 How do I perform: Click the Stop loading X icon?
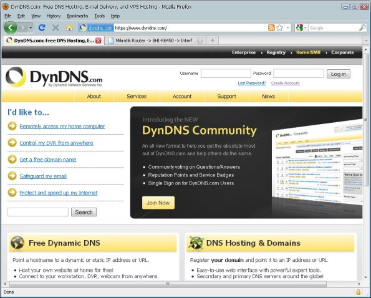[55, 27]
